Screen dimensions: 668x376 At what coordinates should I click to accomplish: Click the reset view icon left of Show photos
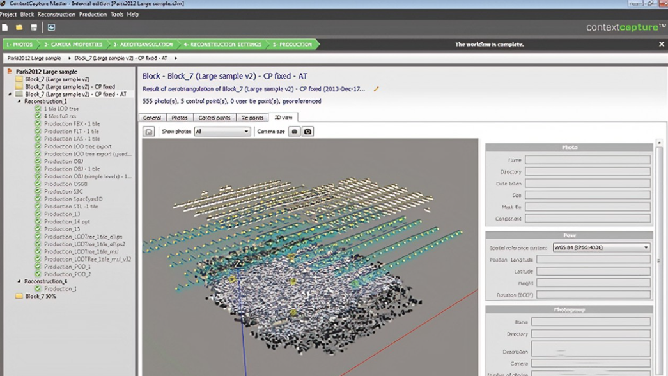point(149,131)
